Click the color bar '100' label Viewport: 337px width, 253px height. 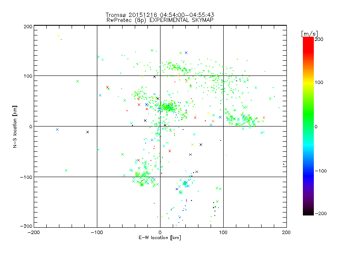pyautogui.click(x=319, y=82)
